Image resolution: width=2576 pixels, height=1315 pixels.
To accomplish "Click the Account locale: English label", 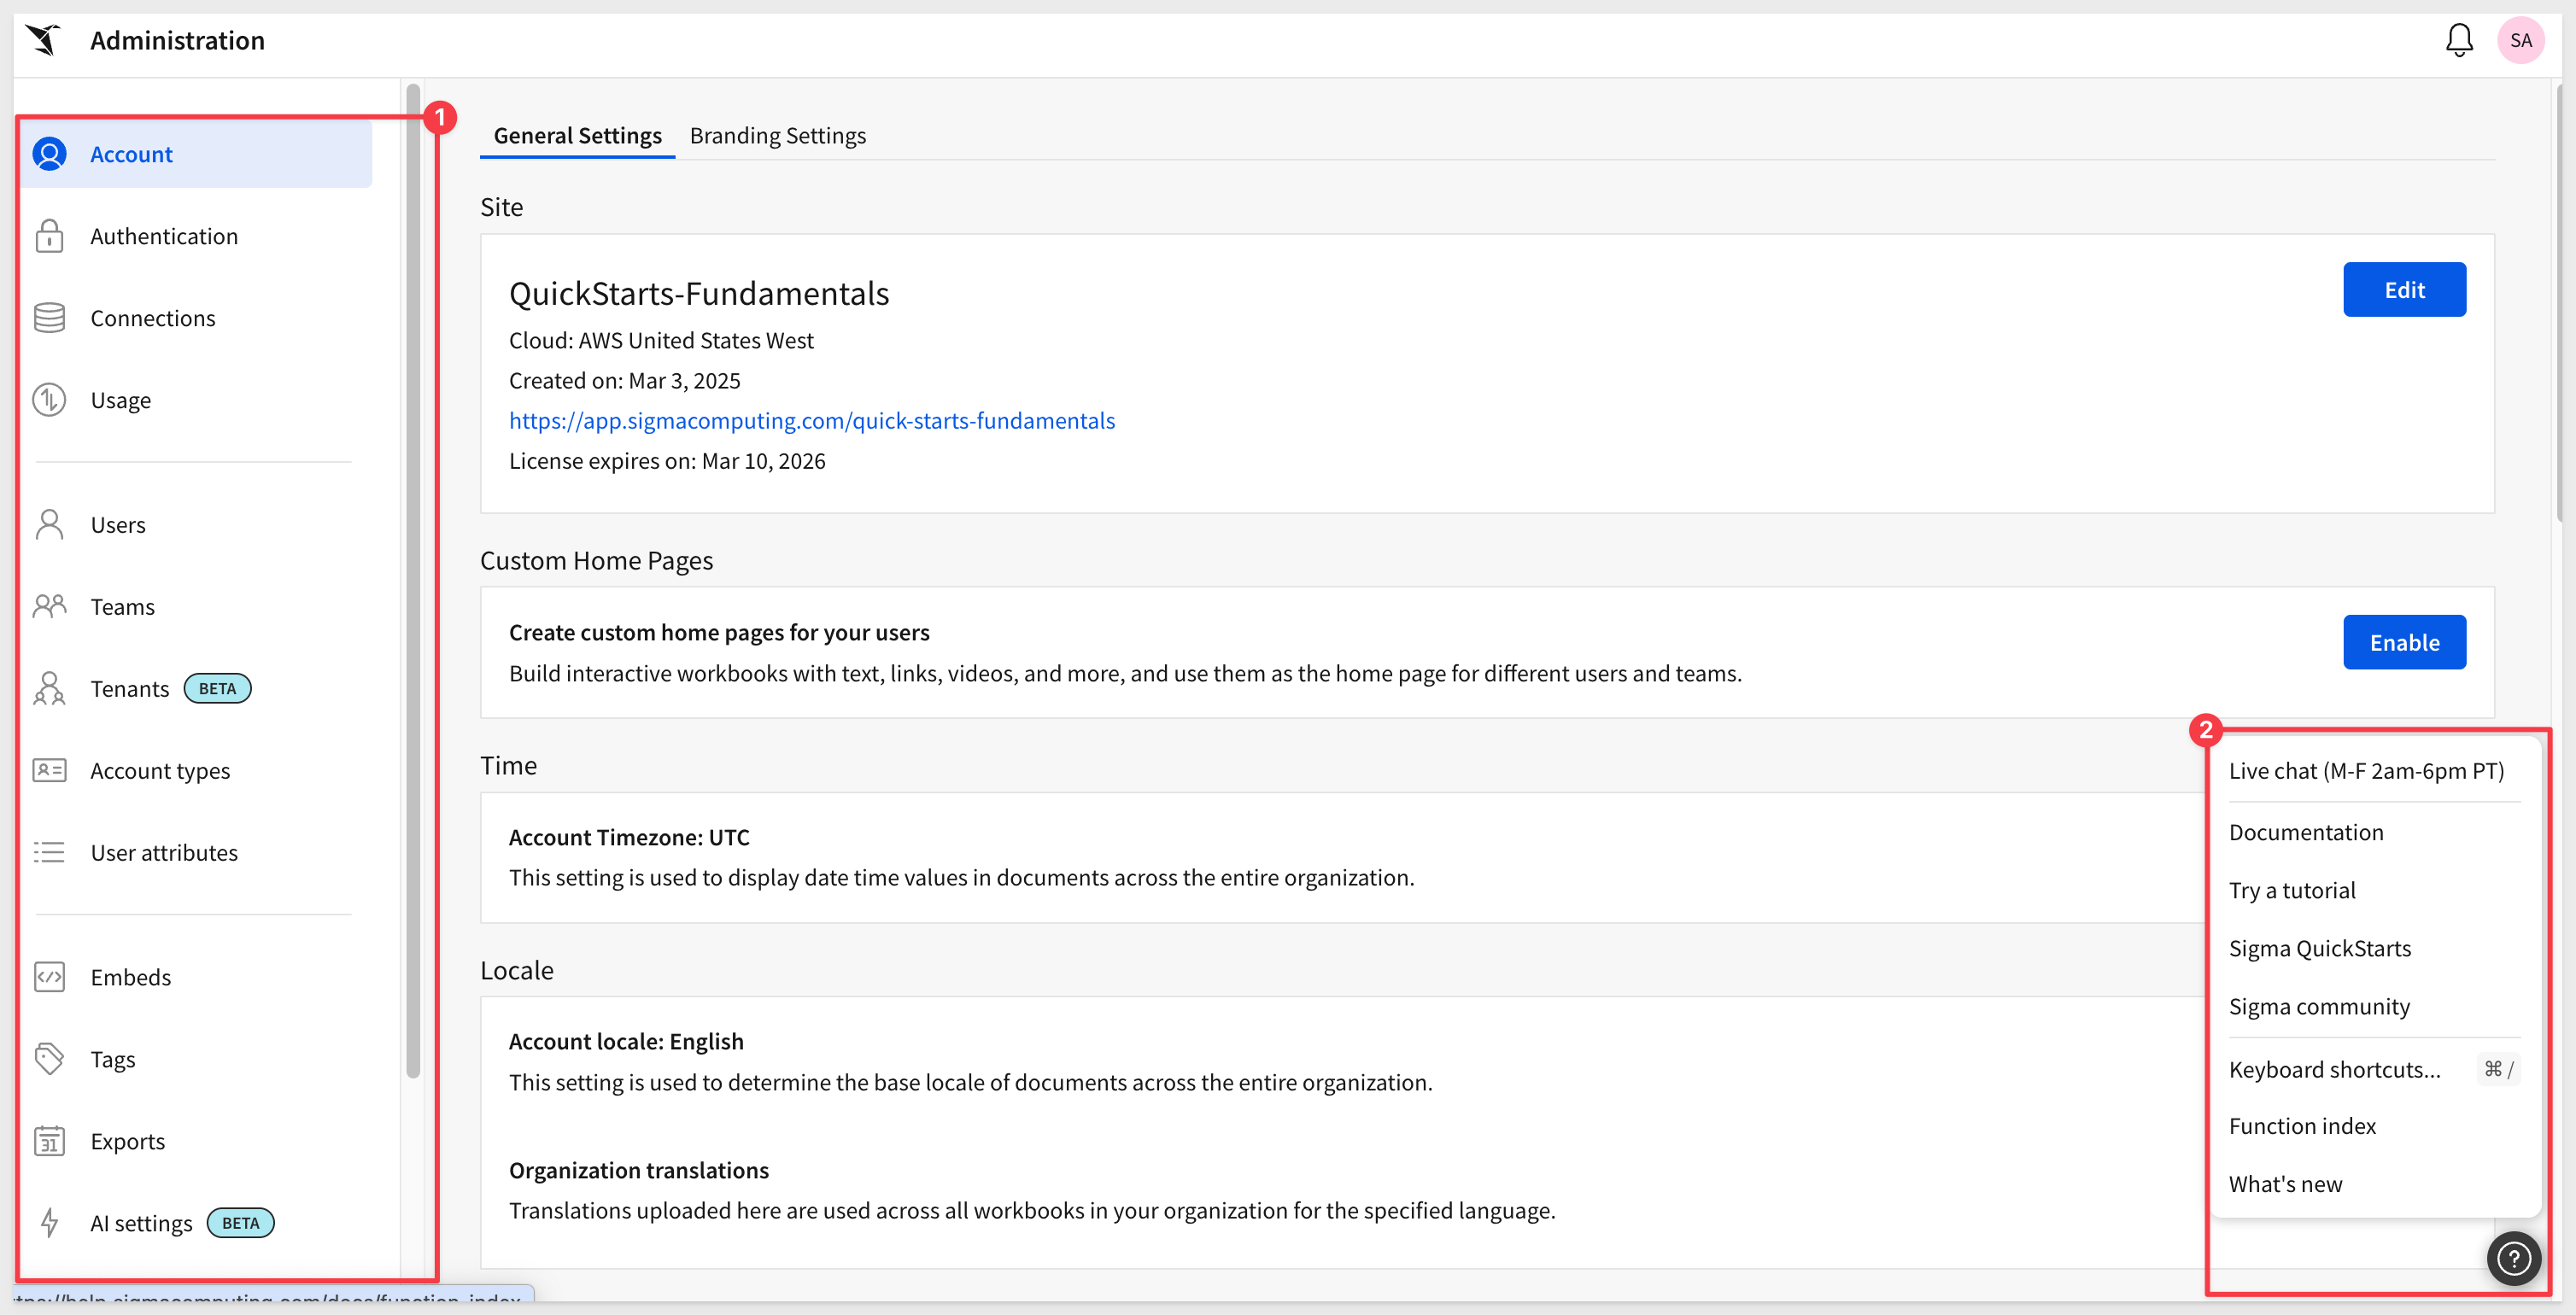I will click(x=626, y=1041).
